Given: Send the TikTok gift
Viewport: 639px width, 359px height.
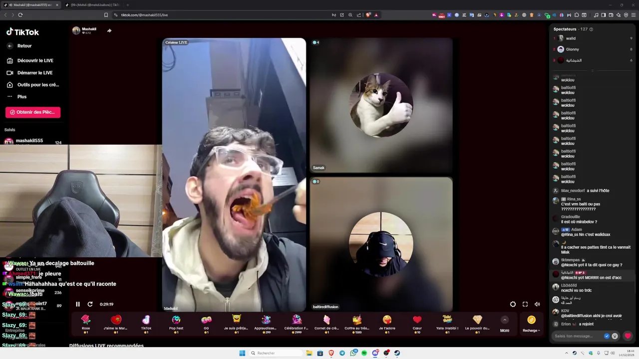Looking at the screenshot, I should coord(146,324).
